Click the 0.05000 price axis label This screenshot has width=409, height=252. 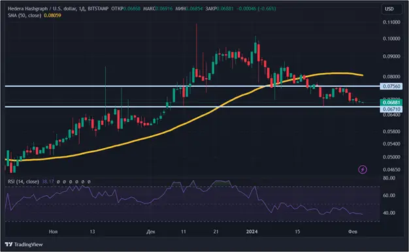[x=391, y=157]
